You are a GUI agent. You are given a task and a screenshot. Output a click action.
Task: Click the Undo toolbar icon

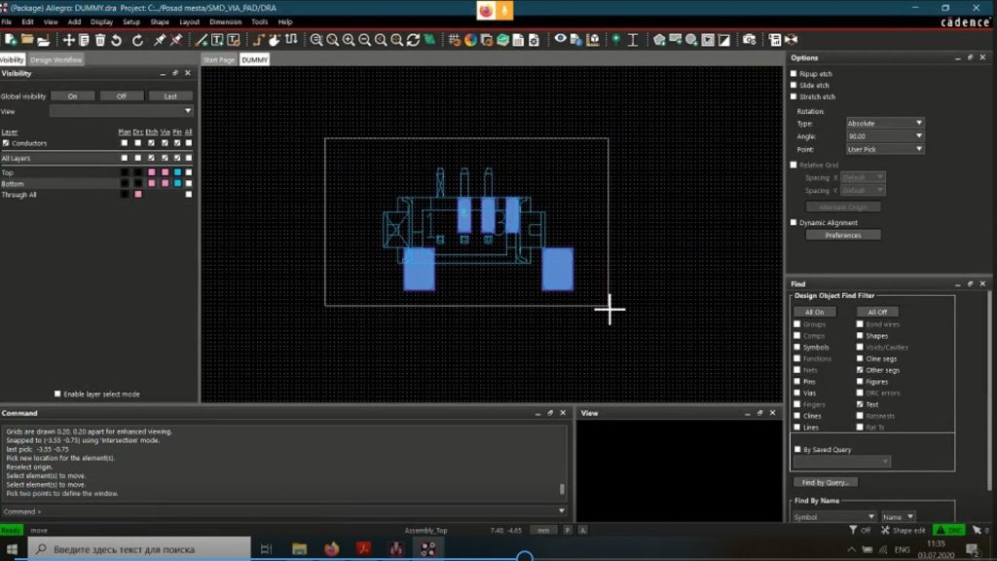point(116,41)
